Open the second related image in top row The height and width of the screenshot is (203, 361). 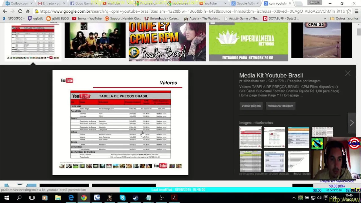coord(274,137)
